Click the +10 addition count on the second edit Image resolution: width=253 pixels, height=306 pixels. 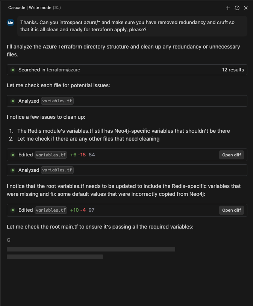(x=74, y=210)
